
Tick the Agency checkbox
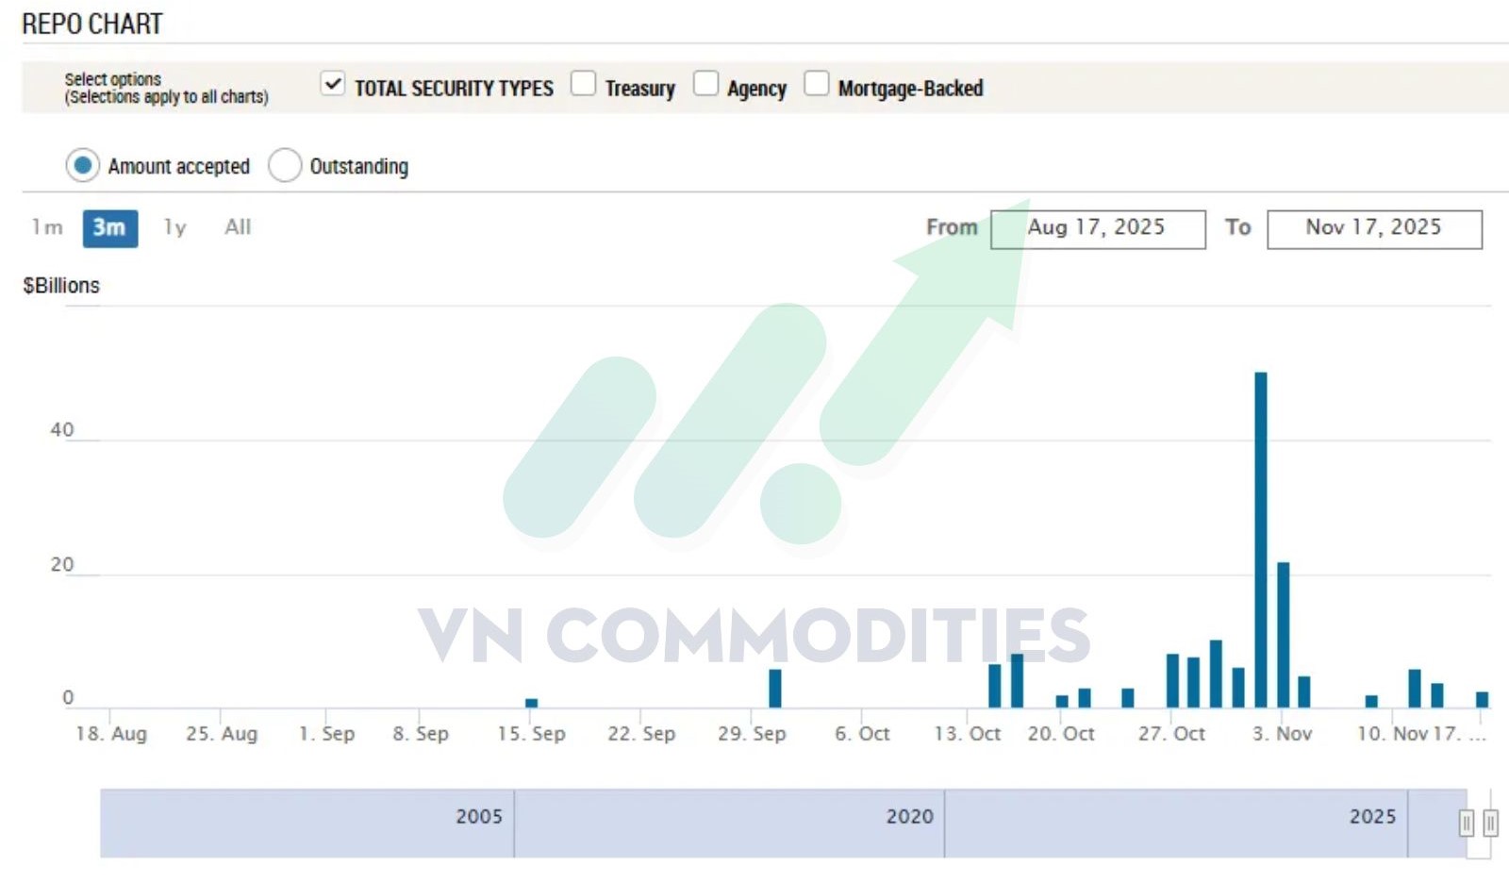[705, 84]
